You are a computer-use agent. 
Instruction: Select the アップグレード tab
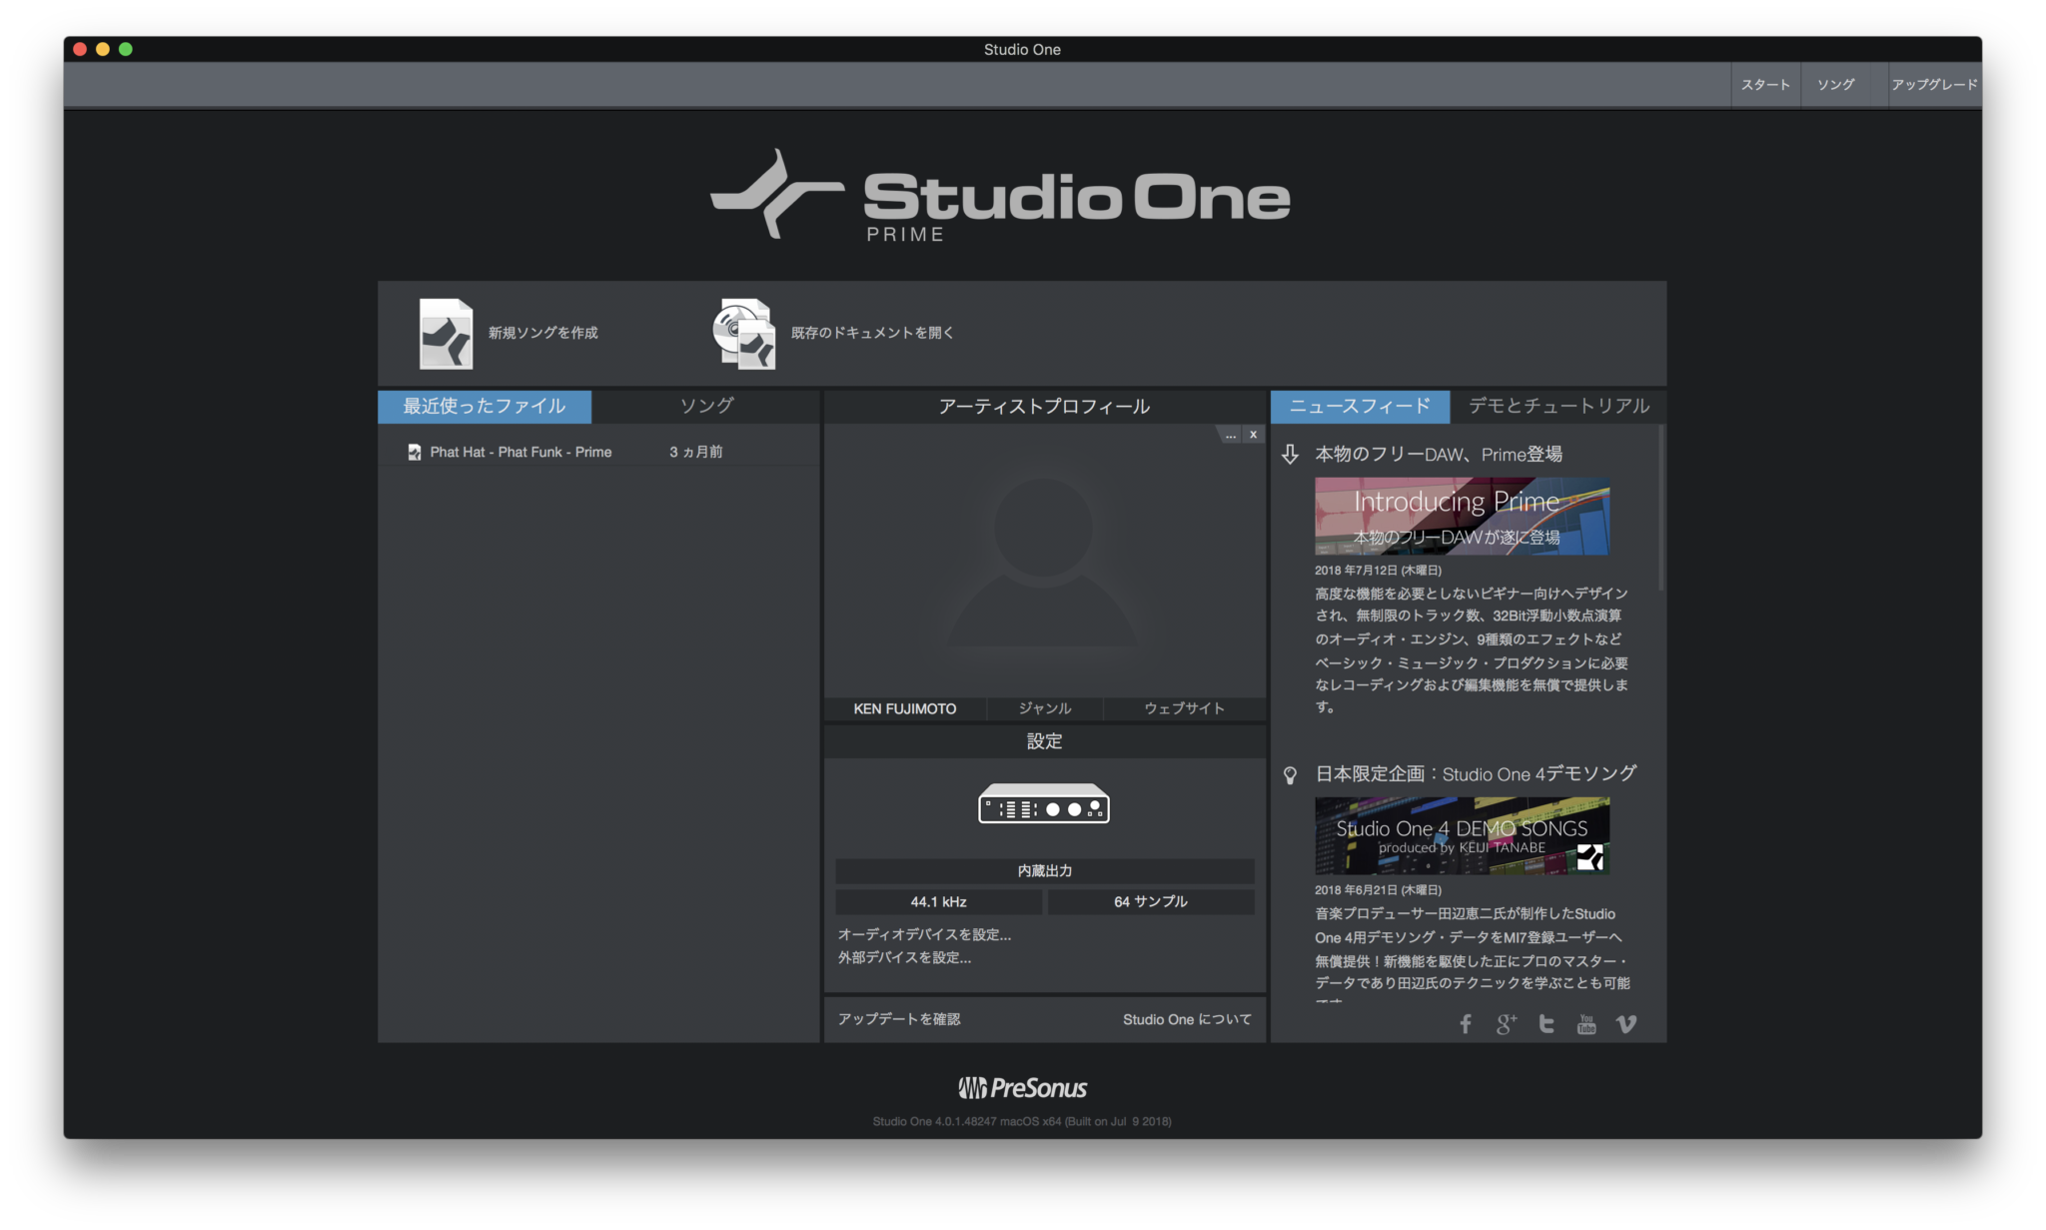tap(1932, 85)
